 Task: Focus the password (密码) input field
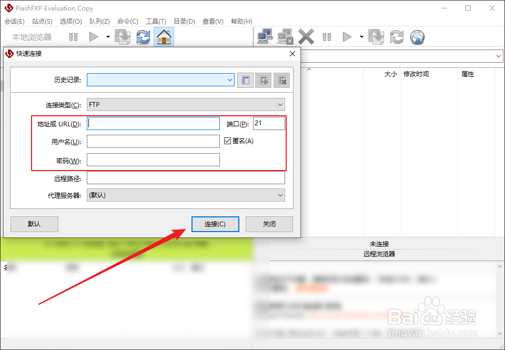(153, 160)
